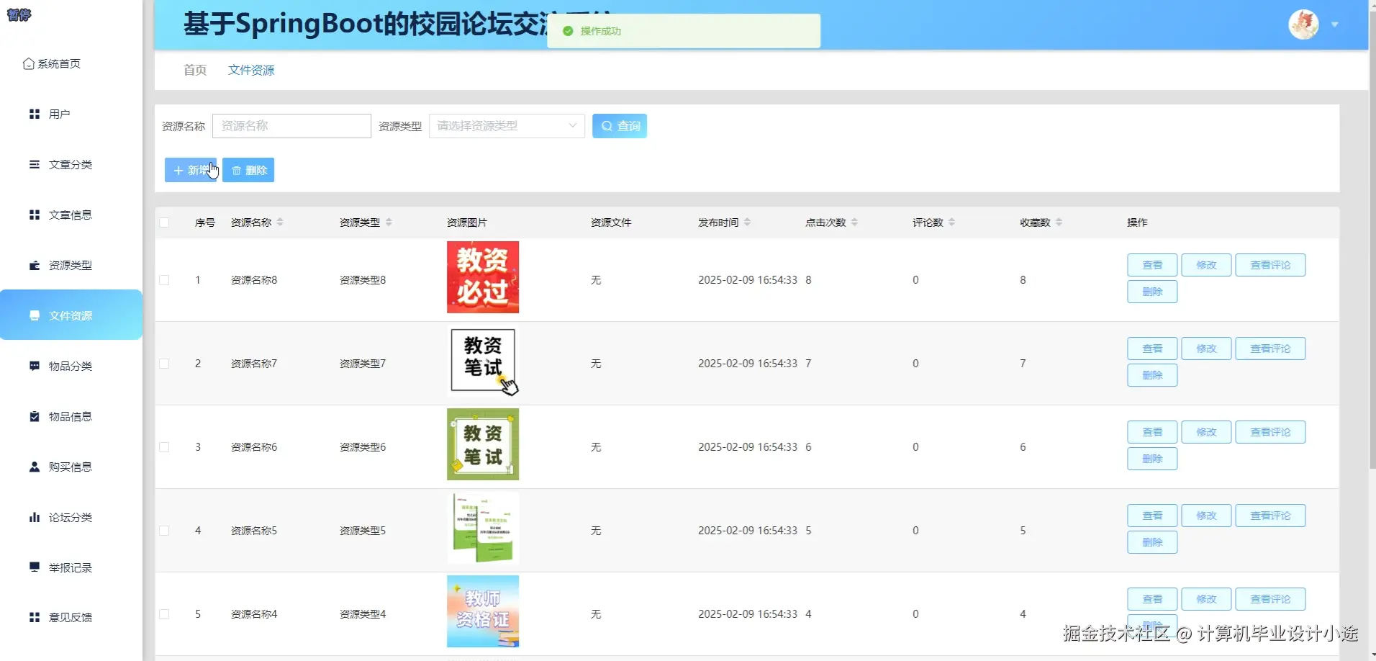Image resolution: width=1376 pixels, height=661 pixels.
Task: Tick the select-all checkbox in table header
Action: [x=164, y=222]
